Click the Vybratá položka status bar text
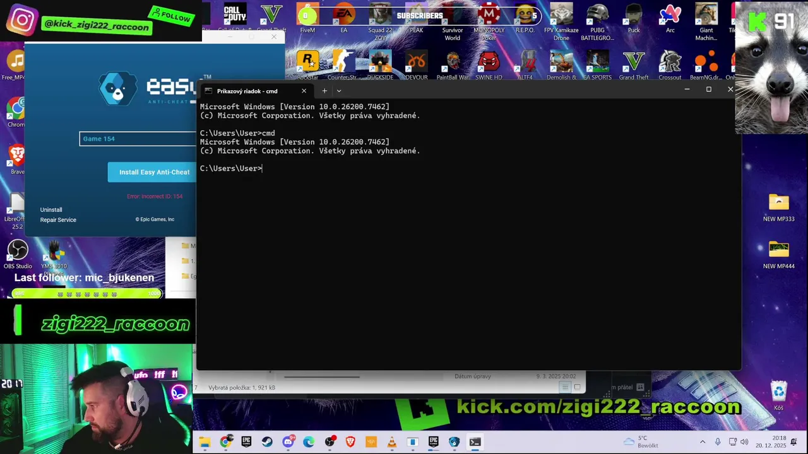808x454 pixels. pyautogui.click(x=242, y=388)
